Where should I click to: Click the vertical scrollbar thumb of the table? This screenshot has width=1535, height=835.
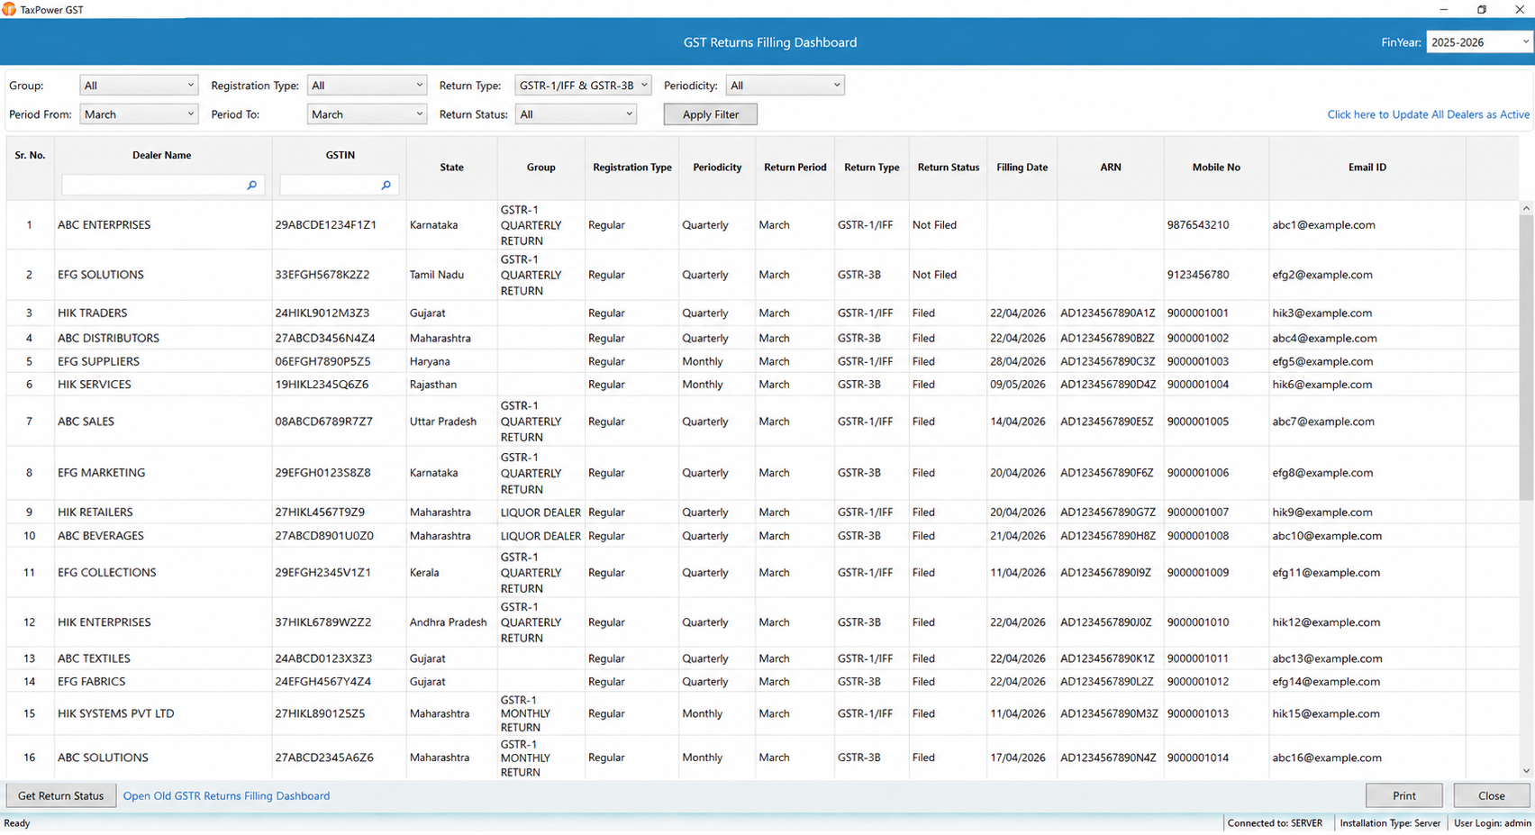[1526, 358]
